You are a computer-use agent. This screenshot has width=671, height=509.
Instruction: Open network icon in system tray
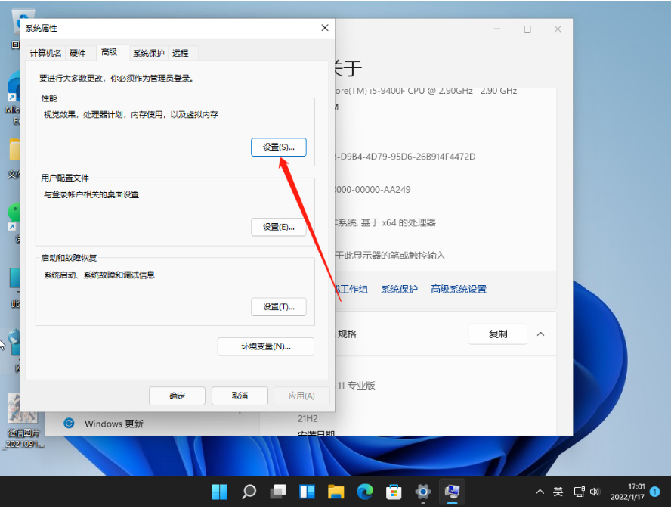[x=579, y=492]
